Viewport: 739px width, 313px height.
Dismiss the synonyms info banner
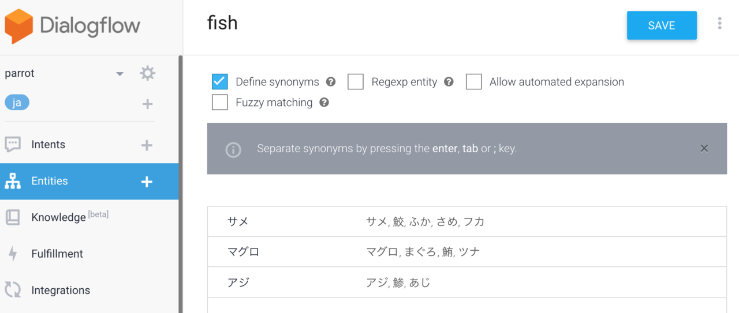click(x=704, y=149)
